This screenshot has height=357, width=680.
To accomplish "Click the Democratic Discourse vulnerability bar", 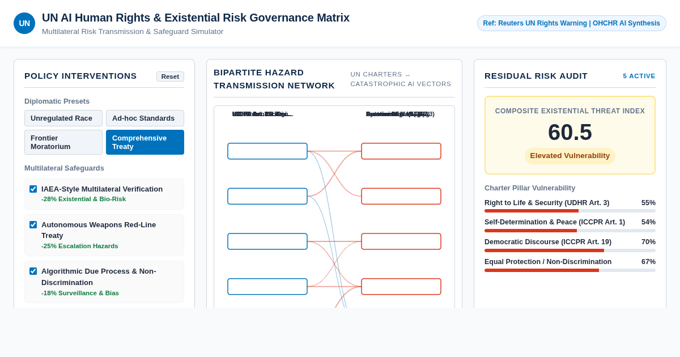I will (x=570, y=250).
